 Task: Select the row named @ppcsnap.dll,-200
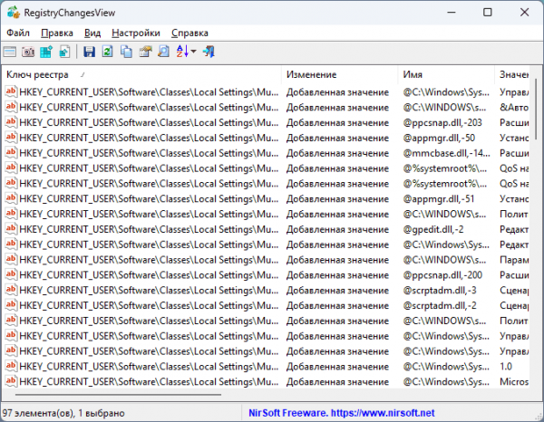(266, 275)
